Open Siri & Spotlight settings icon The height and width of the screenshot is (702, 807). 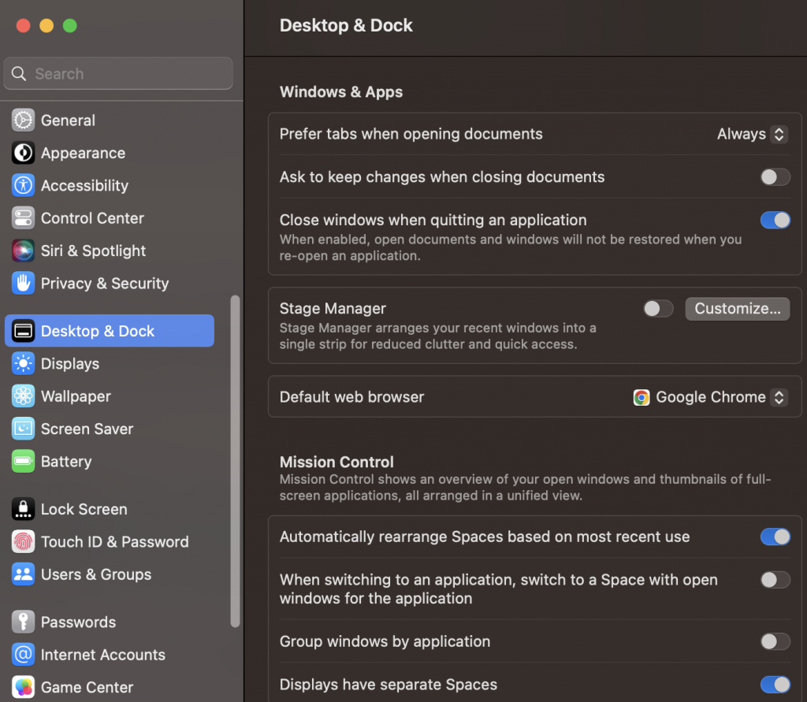coord(21,251)
